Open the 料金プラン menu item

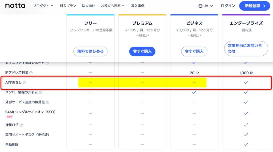click(x=68, y=6)
